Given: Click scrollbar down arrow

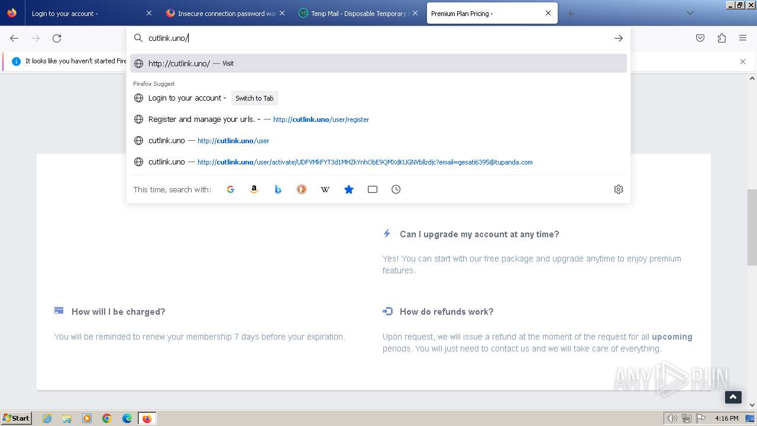Looking at the screenshot, I should (752, 405).
